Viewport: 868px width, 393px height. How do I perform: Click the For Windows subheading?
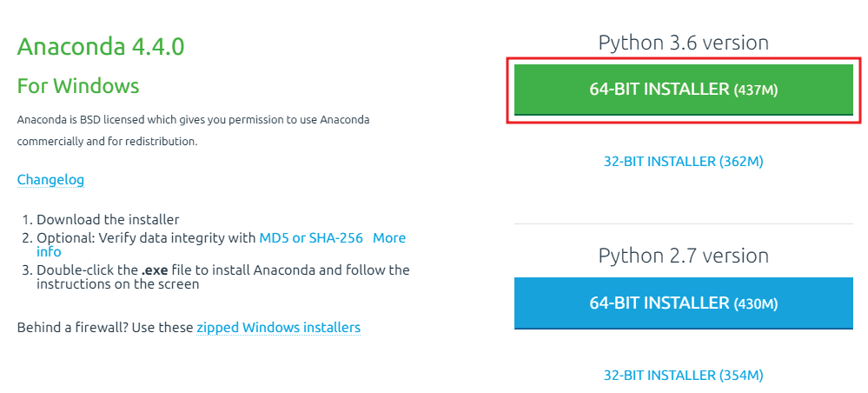coord(78,86)
